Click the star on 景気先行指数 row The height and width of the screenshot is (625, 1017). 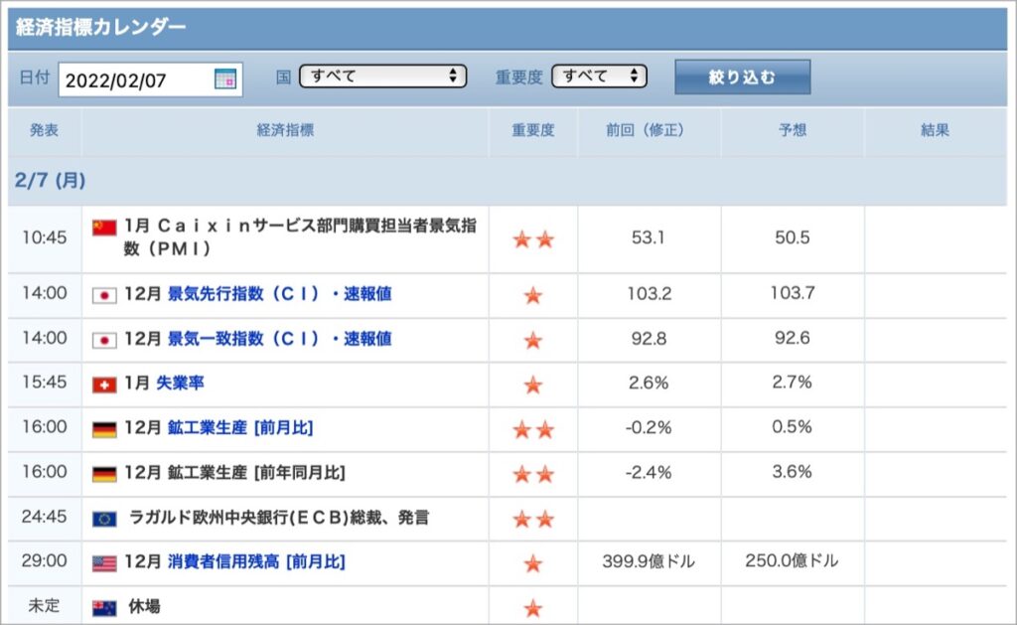tap(533, 295)
